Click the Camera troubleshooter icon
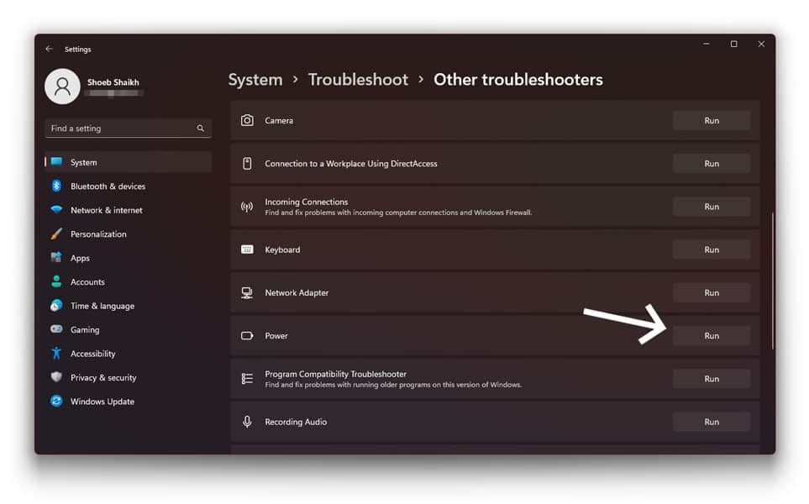Image resolution: width=809 pixels, height=504 pixels. pyautogui.click(x=247, y=120)
